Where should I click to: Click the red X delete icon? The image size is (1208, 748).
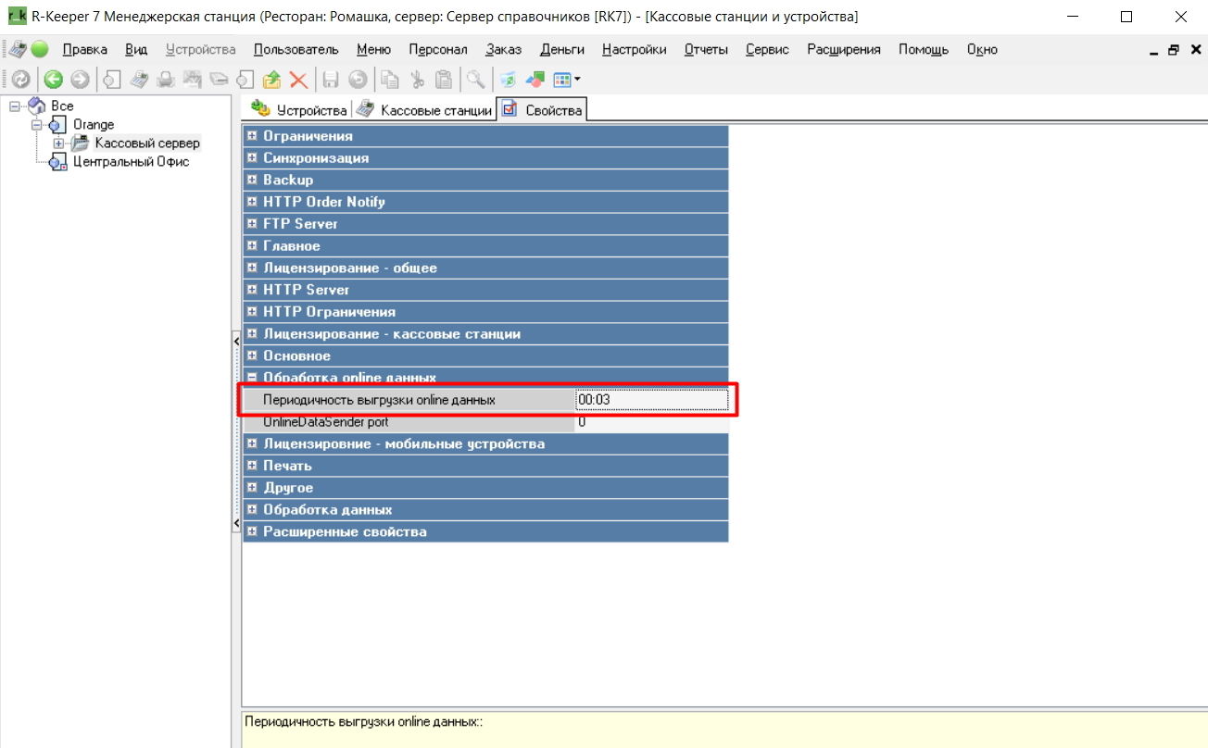pos(298,80)
